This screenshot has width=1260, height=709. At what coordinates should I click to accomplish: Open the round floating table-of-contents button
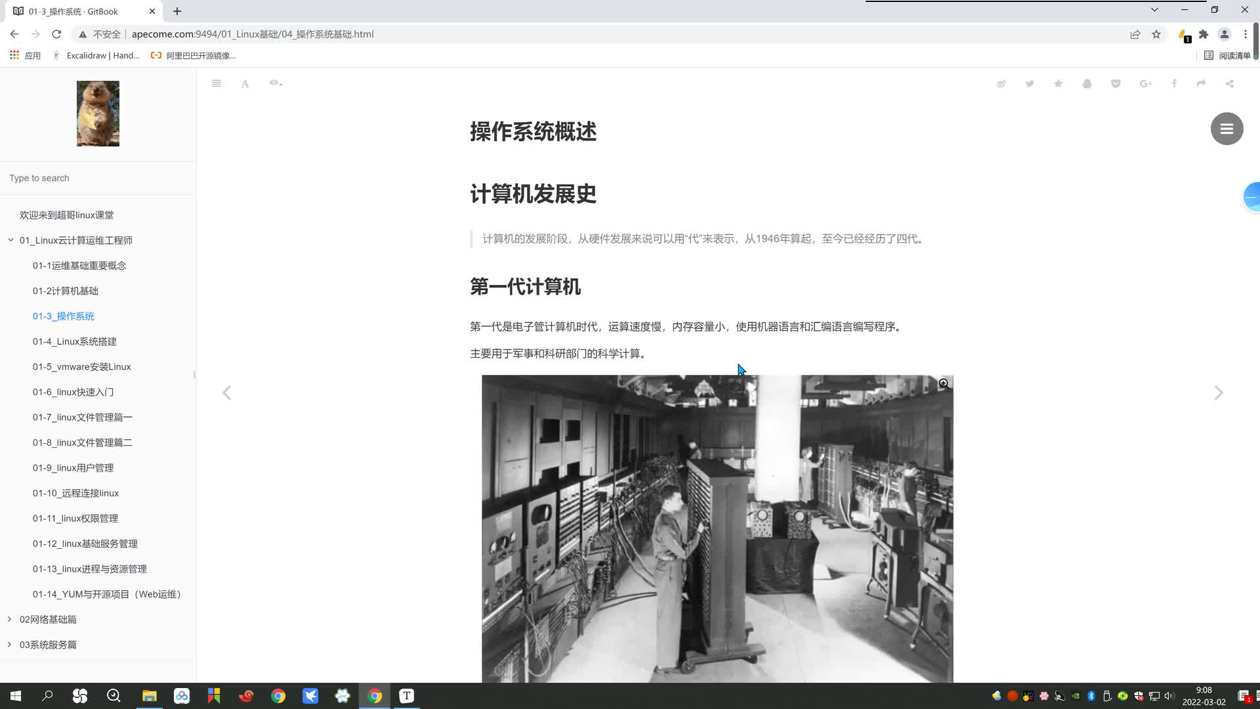click(x=1227, y=129)
